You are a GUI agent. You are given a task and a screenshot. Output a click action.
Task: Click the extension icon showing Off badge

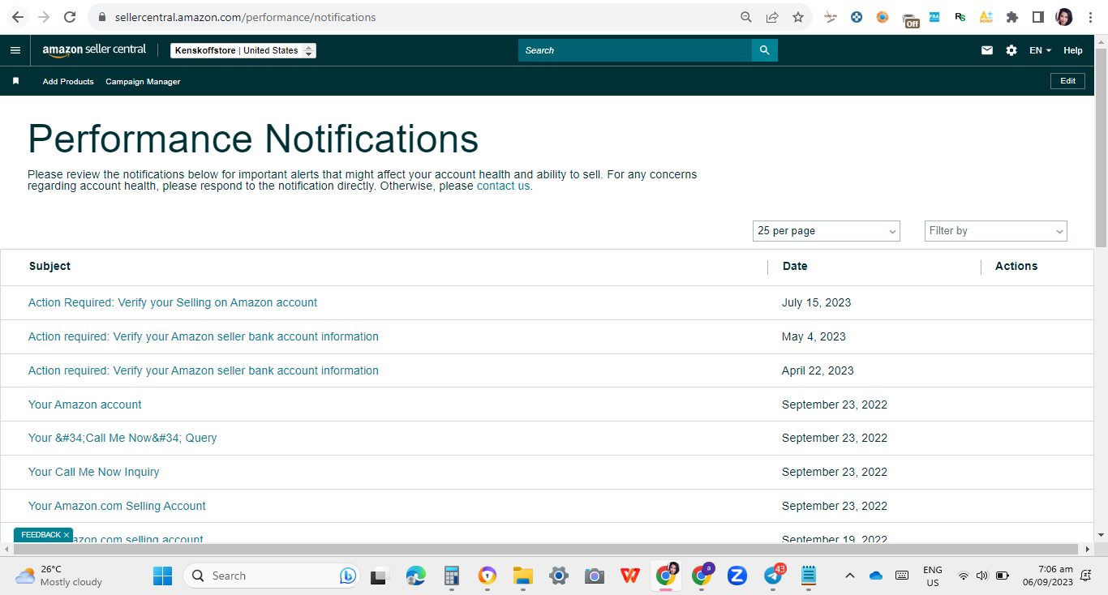click(x=910, y=19)
